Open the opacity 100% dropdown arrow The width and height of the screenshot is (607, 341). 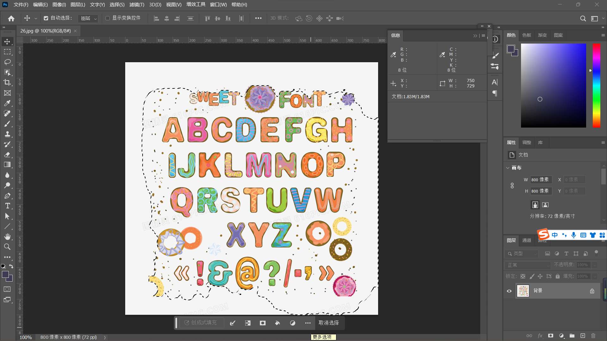tap(595, 265)
